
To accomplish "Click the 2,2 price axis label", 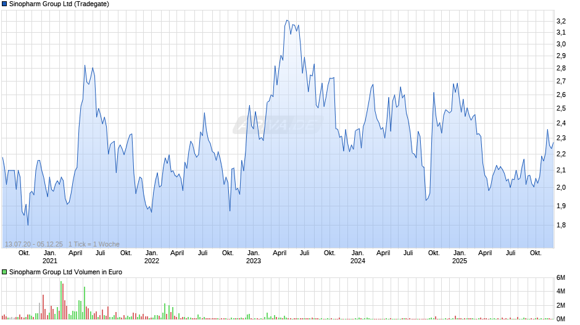I will 561,154.
